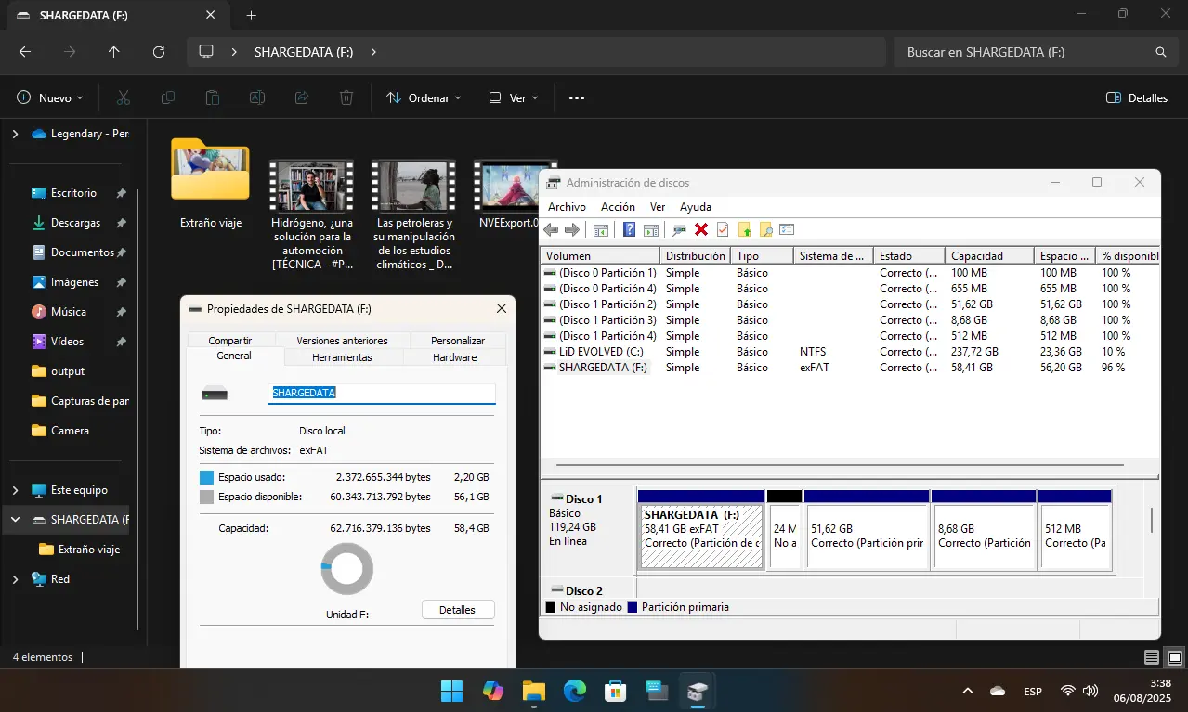Open Descargas in the navigation pane
This screenshot has height=712, width=1188.
click(x=75, y=223)
